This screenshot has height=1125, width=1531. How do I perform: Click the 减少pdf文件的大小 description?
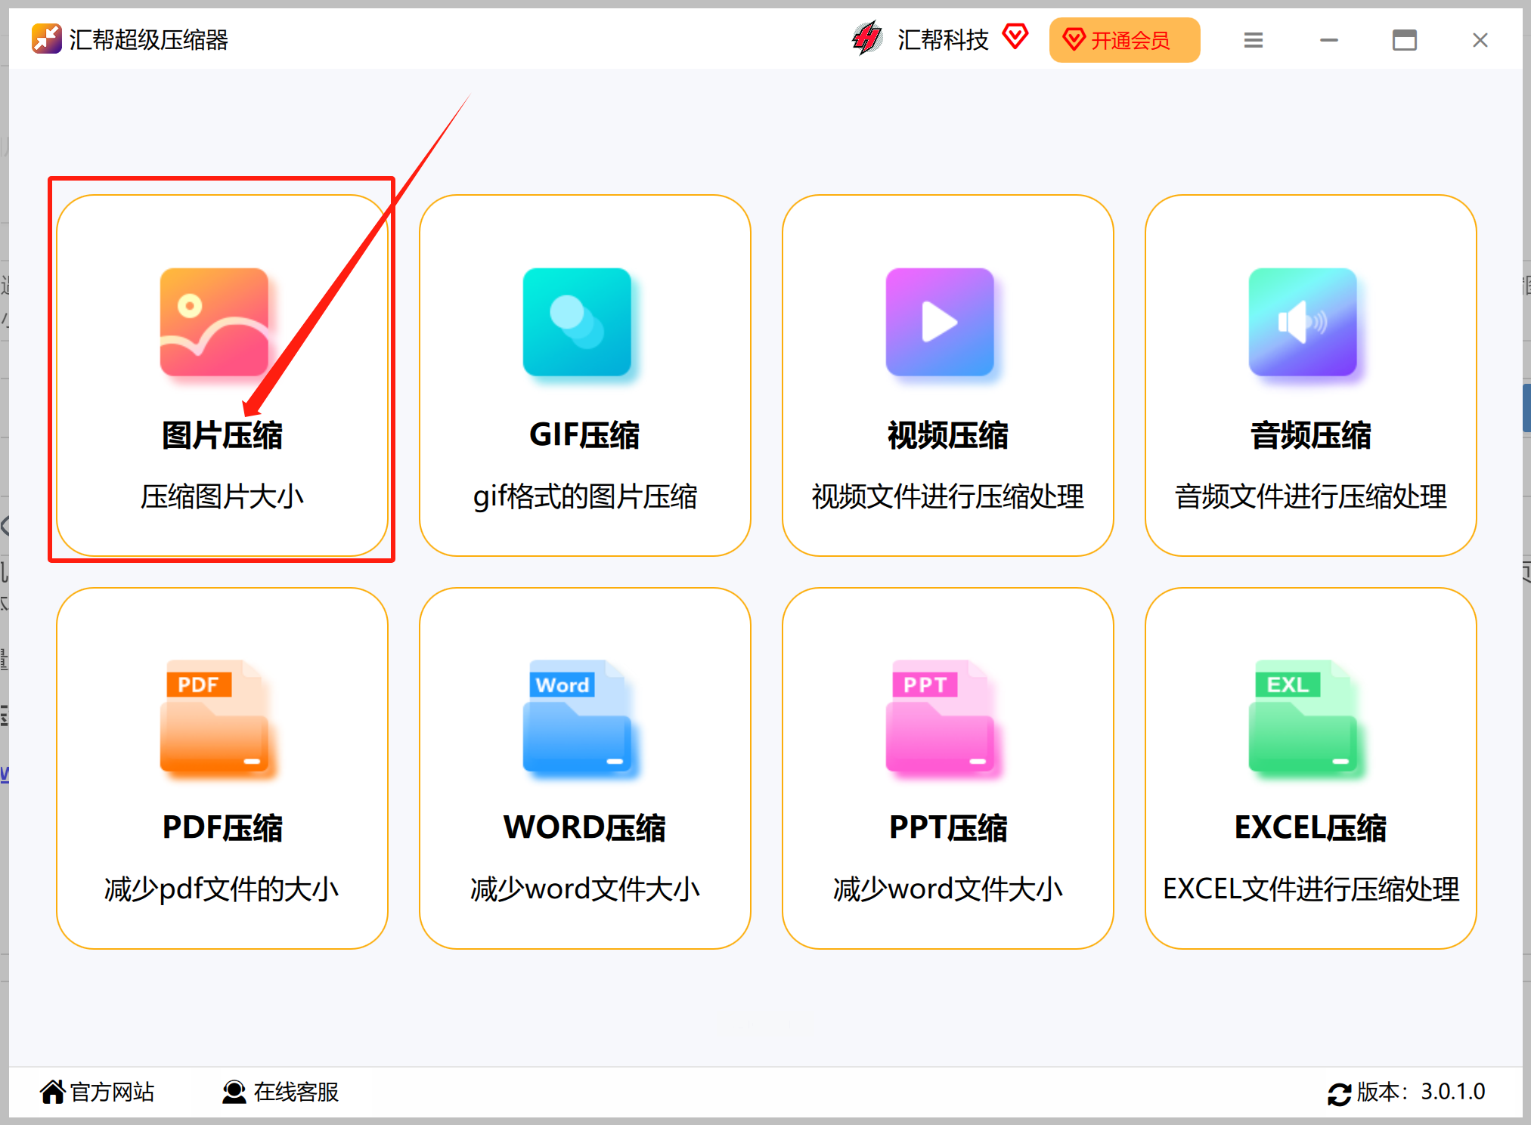pyautogui.click(x=222, y=889)
